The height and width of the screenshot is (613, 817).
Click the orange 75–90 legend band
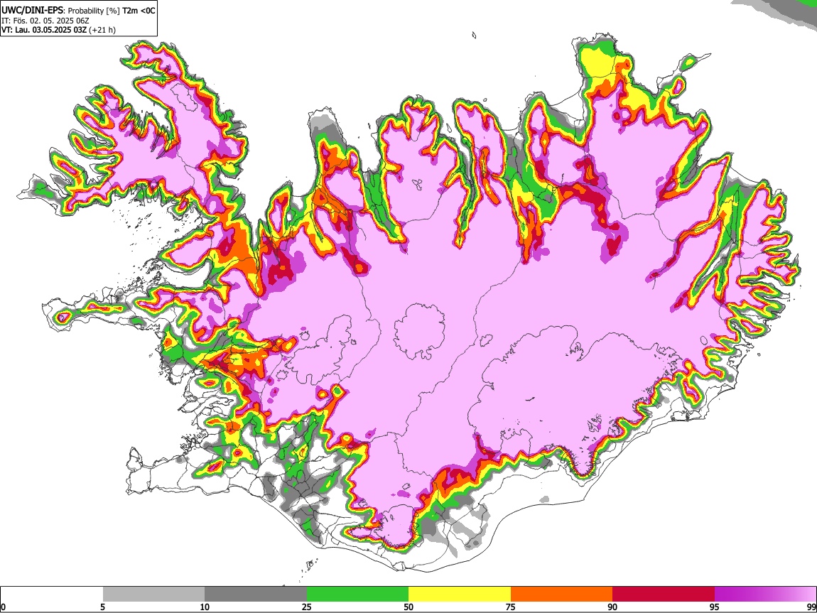pyautogui.click(x=562, y=595)
